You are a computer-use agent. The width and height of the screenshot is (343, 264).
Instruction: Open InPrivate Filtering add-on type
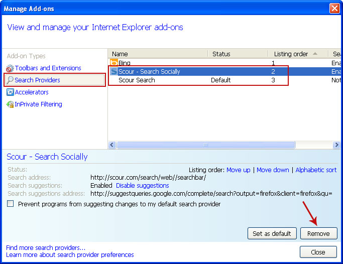coord(38,104)
